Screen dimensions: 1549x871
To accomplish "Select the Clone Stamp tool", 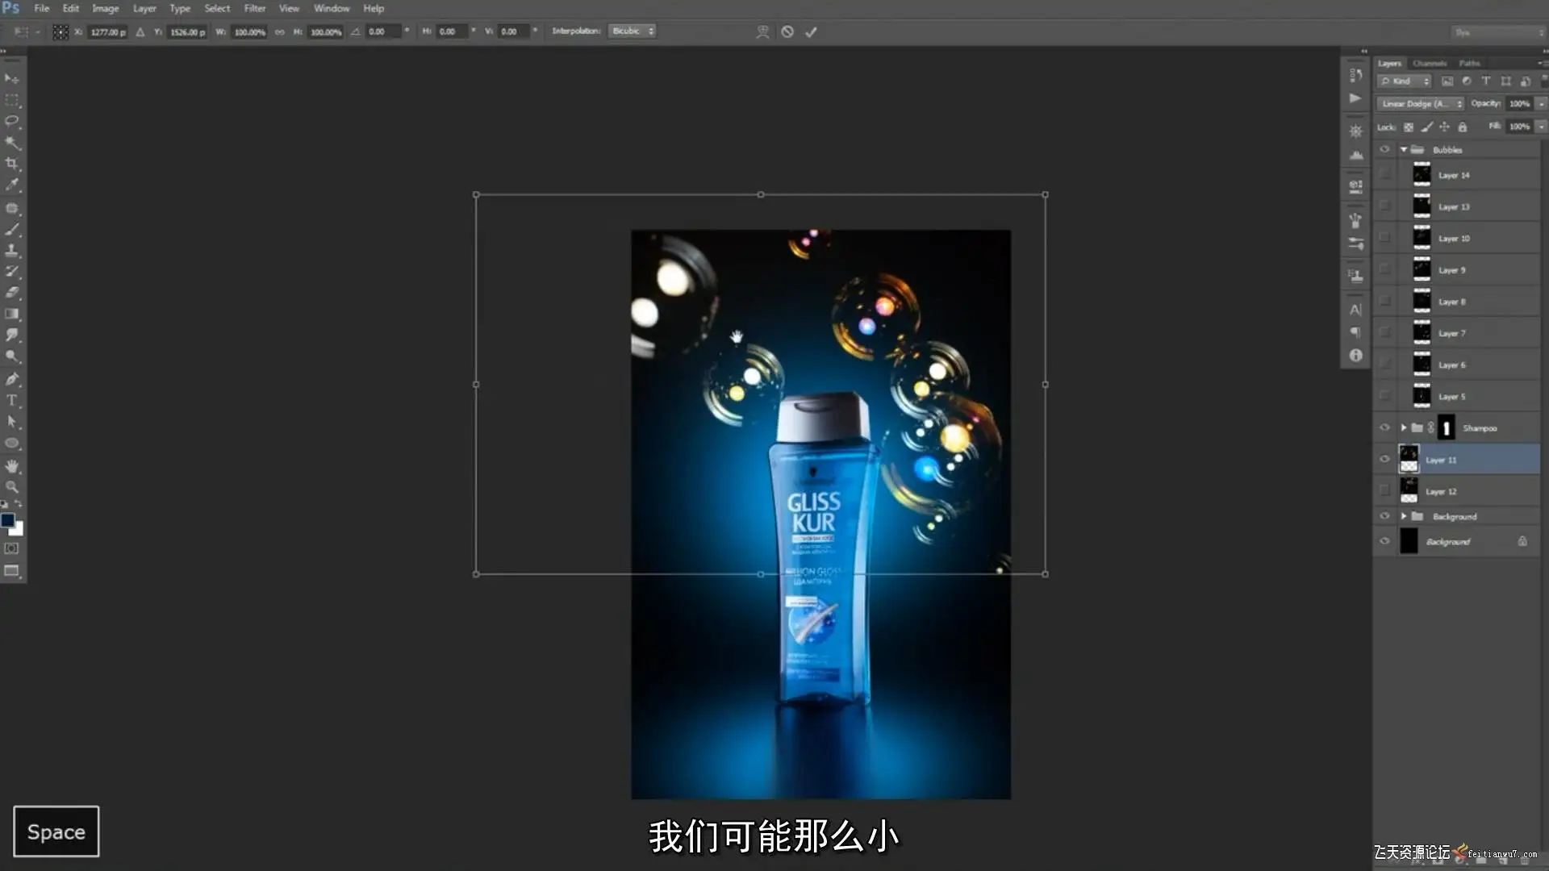I will (x=11, y=251).
